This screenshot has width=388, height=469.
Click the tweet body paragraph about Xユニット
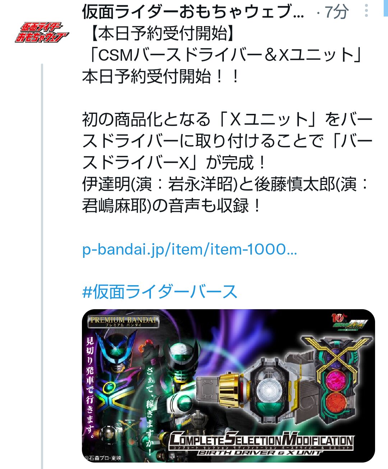click(227, 141)
